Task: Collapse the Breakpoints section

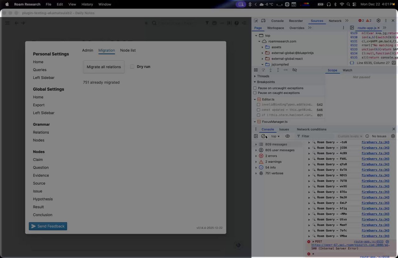Action: pyautogui.click(x=255, y=82)
